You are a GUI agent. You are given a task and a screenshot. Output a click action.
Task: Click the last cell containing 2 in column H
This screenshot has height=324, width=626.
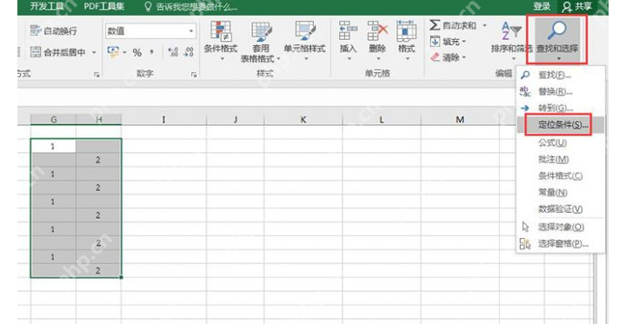98,270
